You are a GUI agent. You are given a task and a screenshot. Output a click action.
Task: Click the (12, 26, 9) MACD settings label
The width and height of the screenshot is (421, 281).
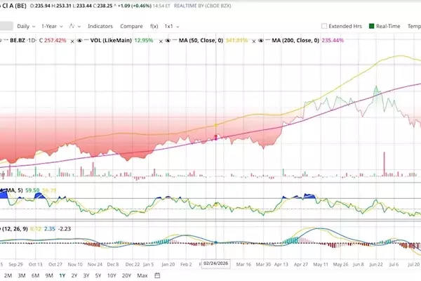(15, 229)
